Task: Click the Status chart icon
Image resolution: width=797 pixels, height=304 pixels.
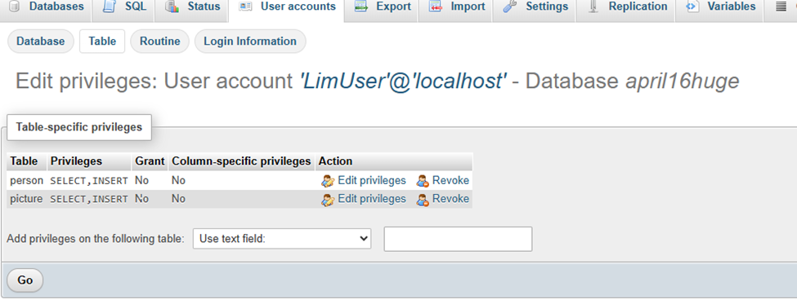Action: click(172, 7)
